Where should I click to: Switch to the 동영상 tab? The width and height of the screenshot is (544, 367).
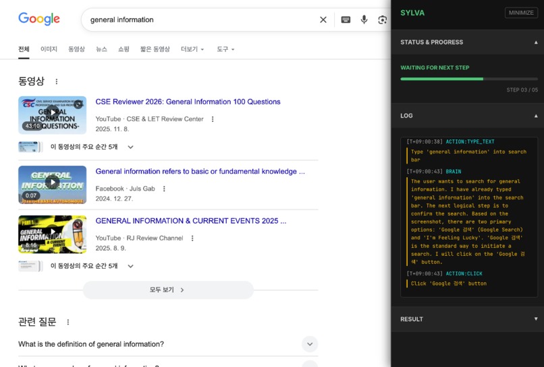[76, 49]
